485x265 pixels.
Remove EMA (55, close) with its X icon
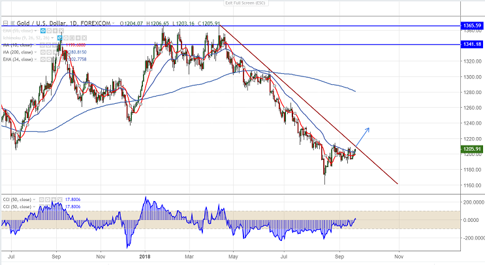click(61, 31)
